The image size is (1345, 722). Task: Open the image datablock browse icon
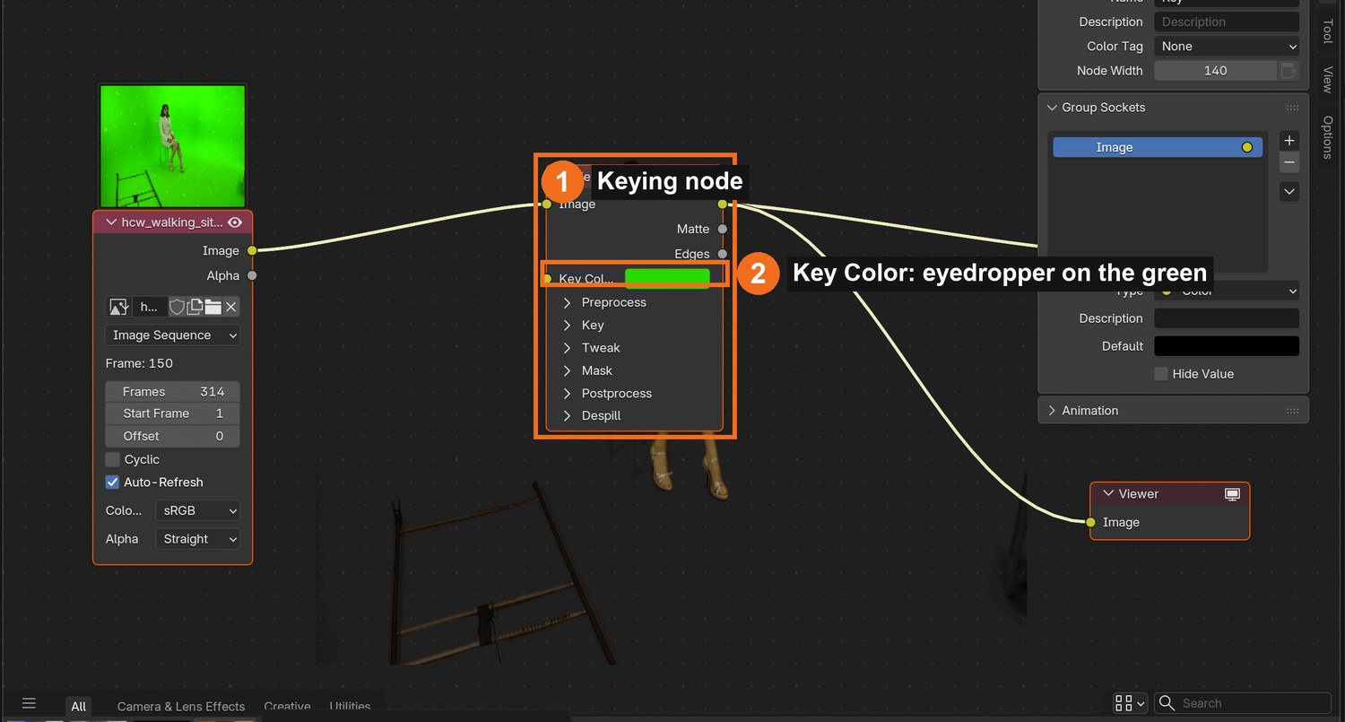point(119,307)
